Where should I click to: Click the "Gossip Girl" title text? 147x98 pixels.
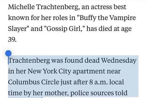pos(63,29)
